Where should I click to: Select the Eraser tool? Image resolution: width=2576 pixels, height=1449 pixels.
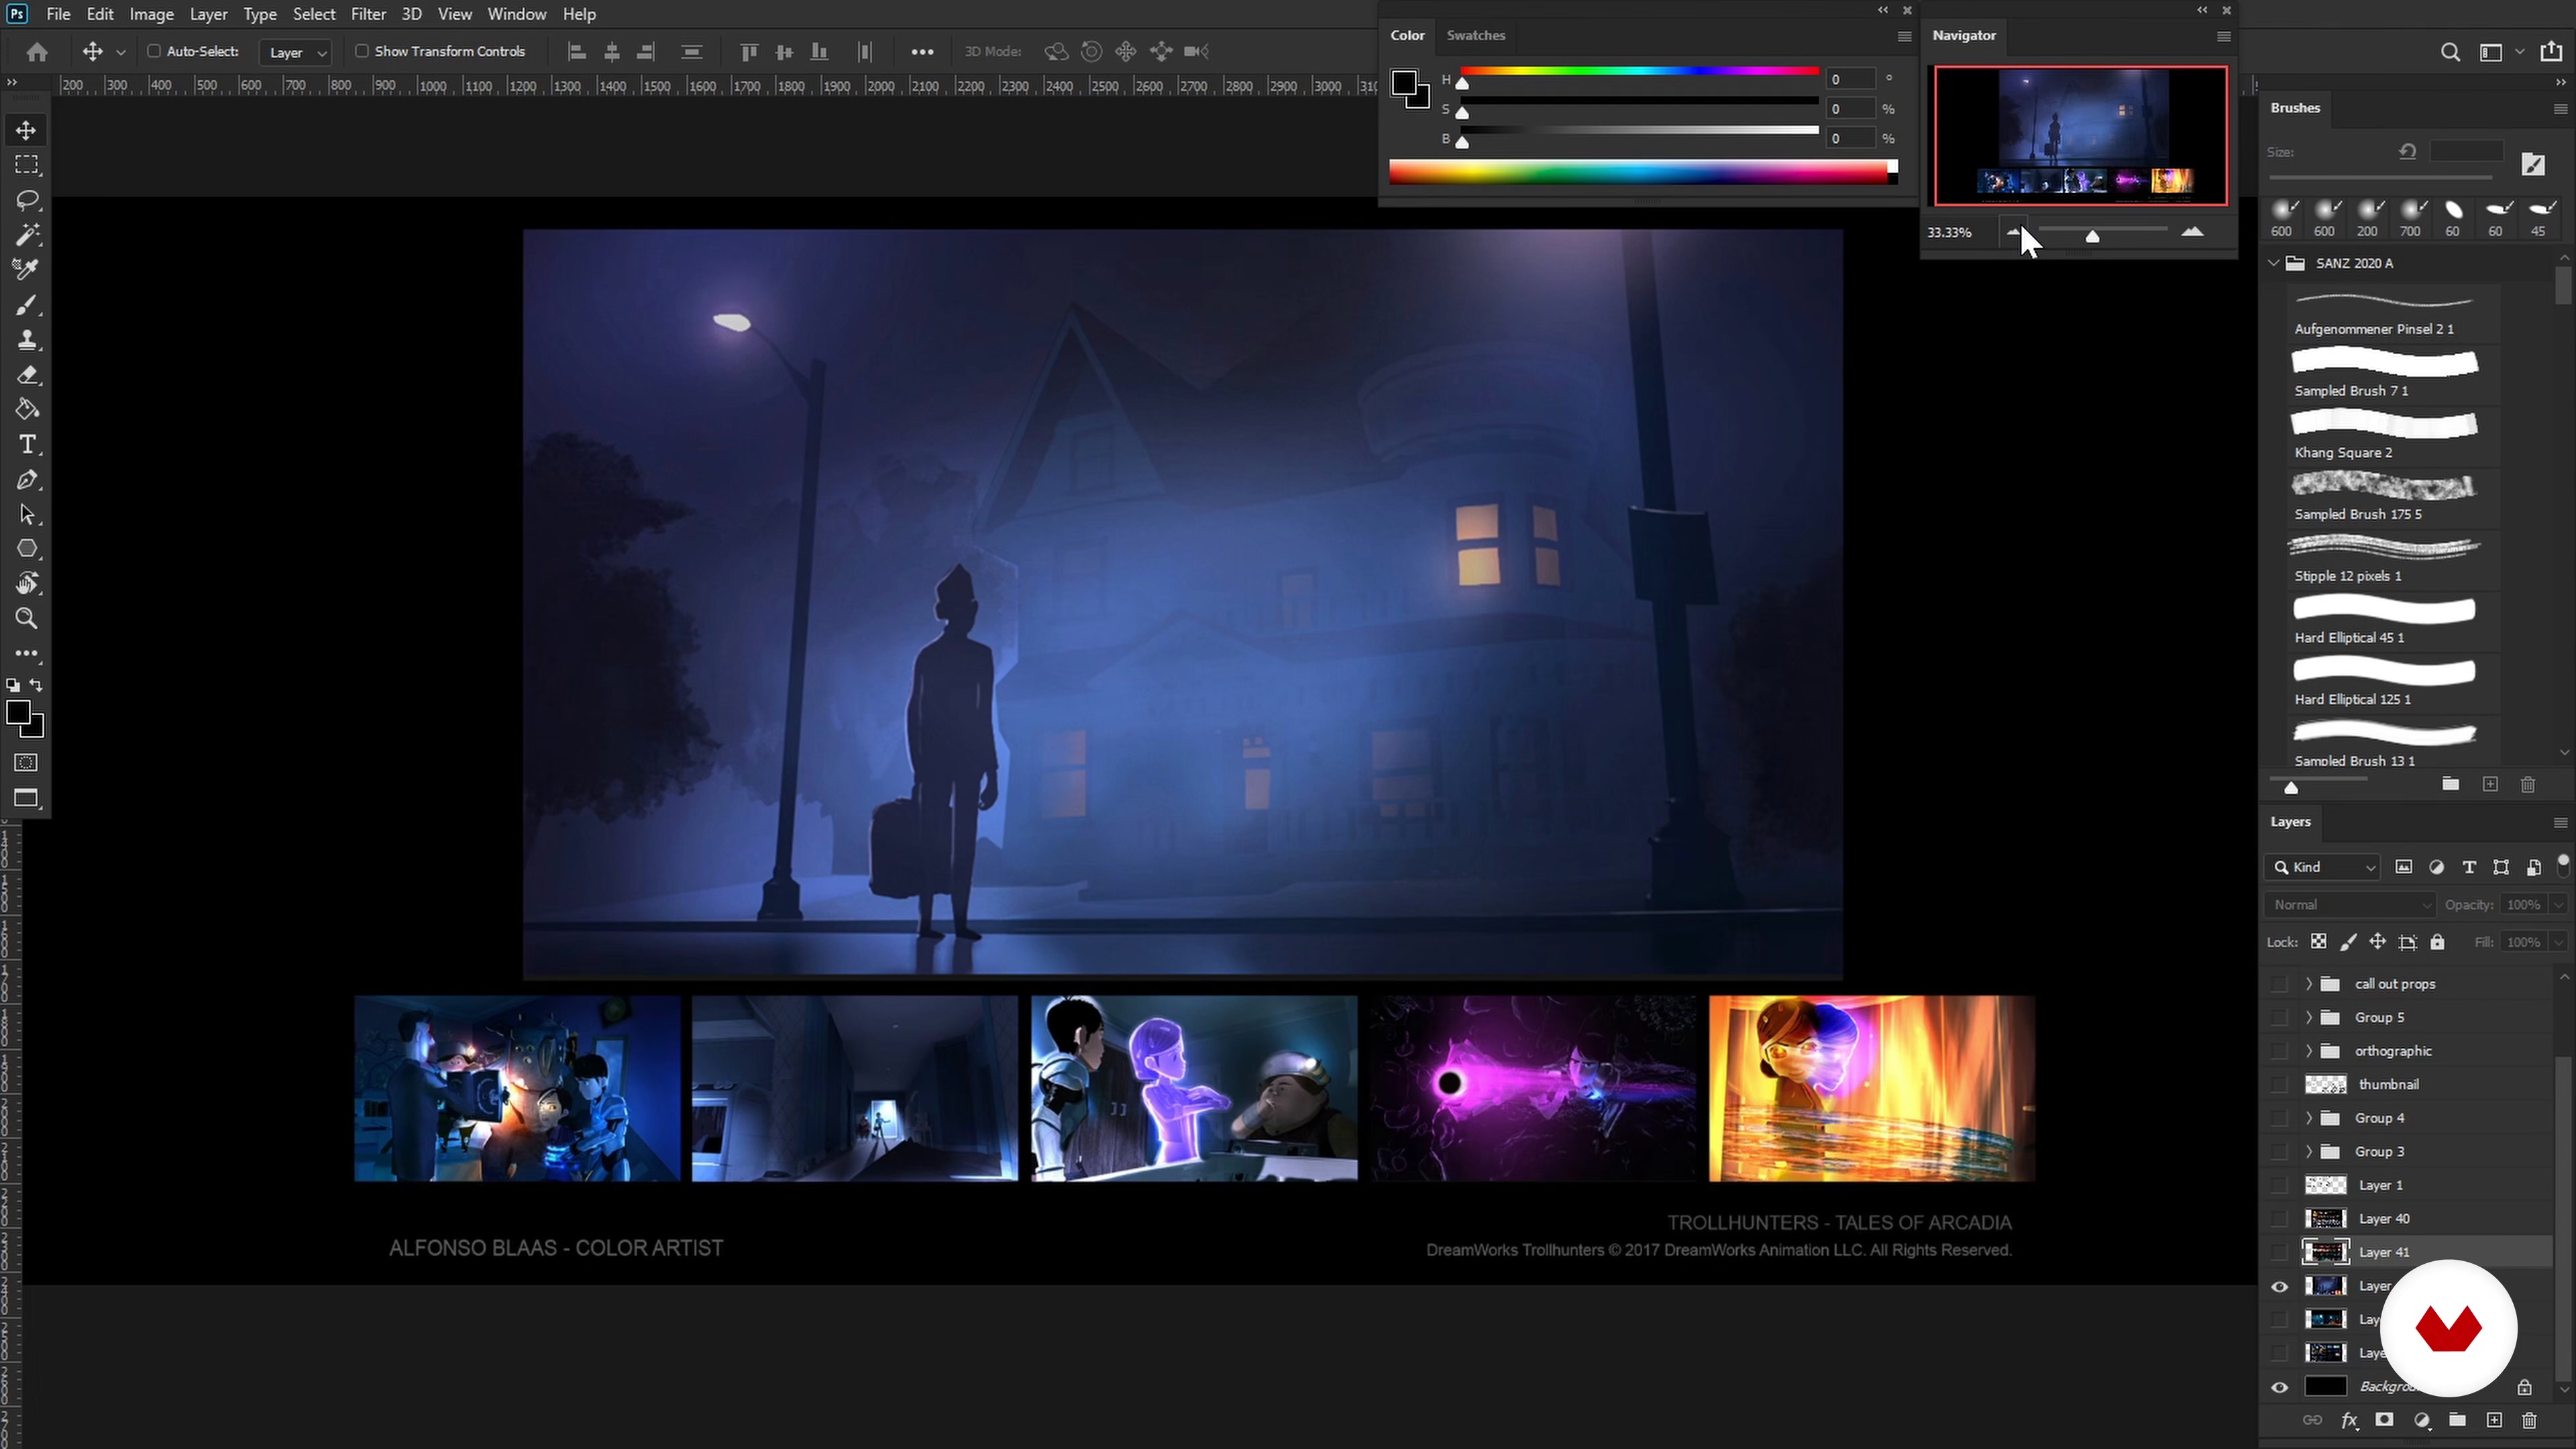(26, 375)
